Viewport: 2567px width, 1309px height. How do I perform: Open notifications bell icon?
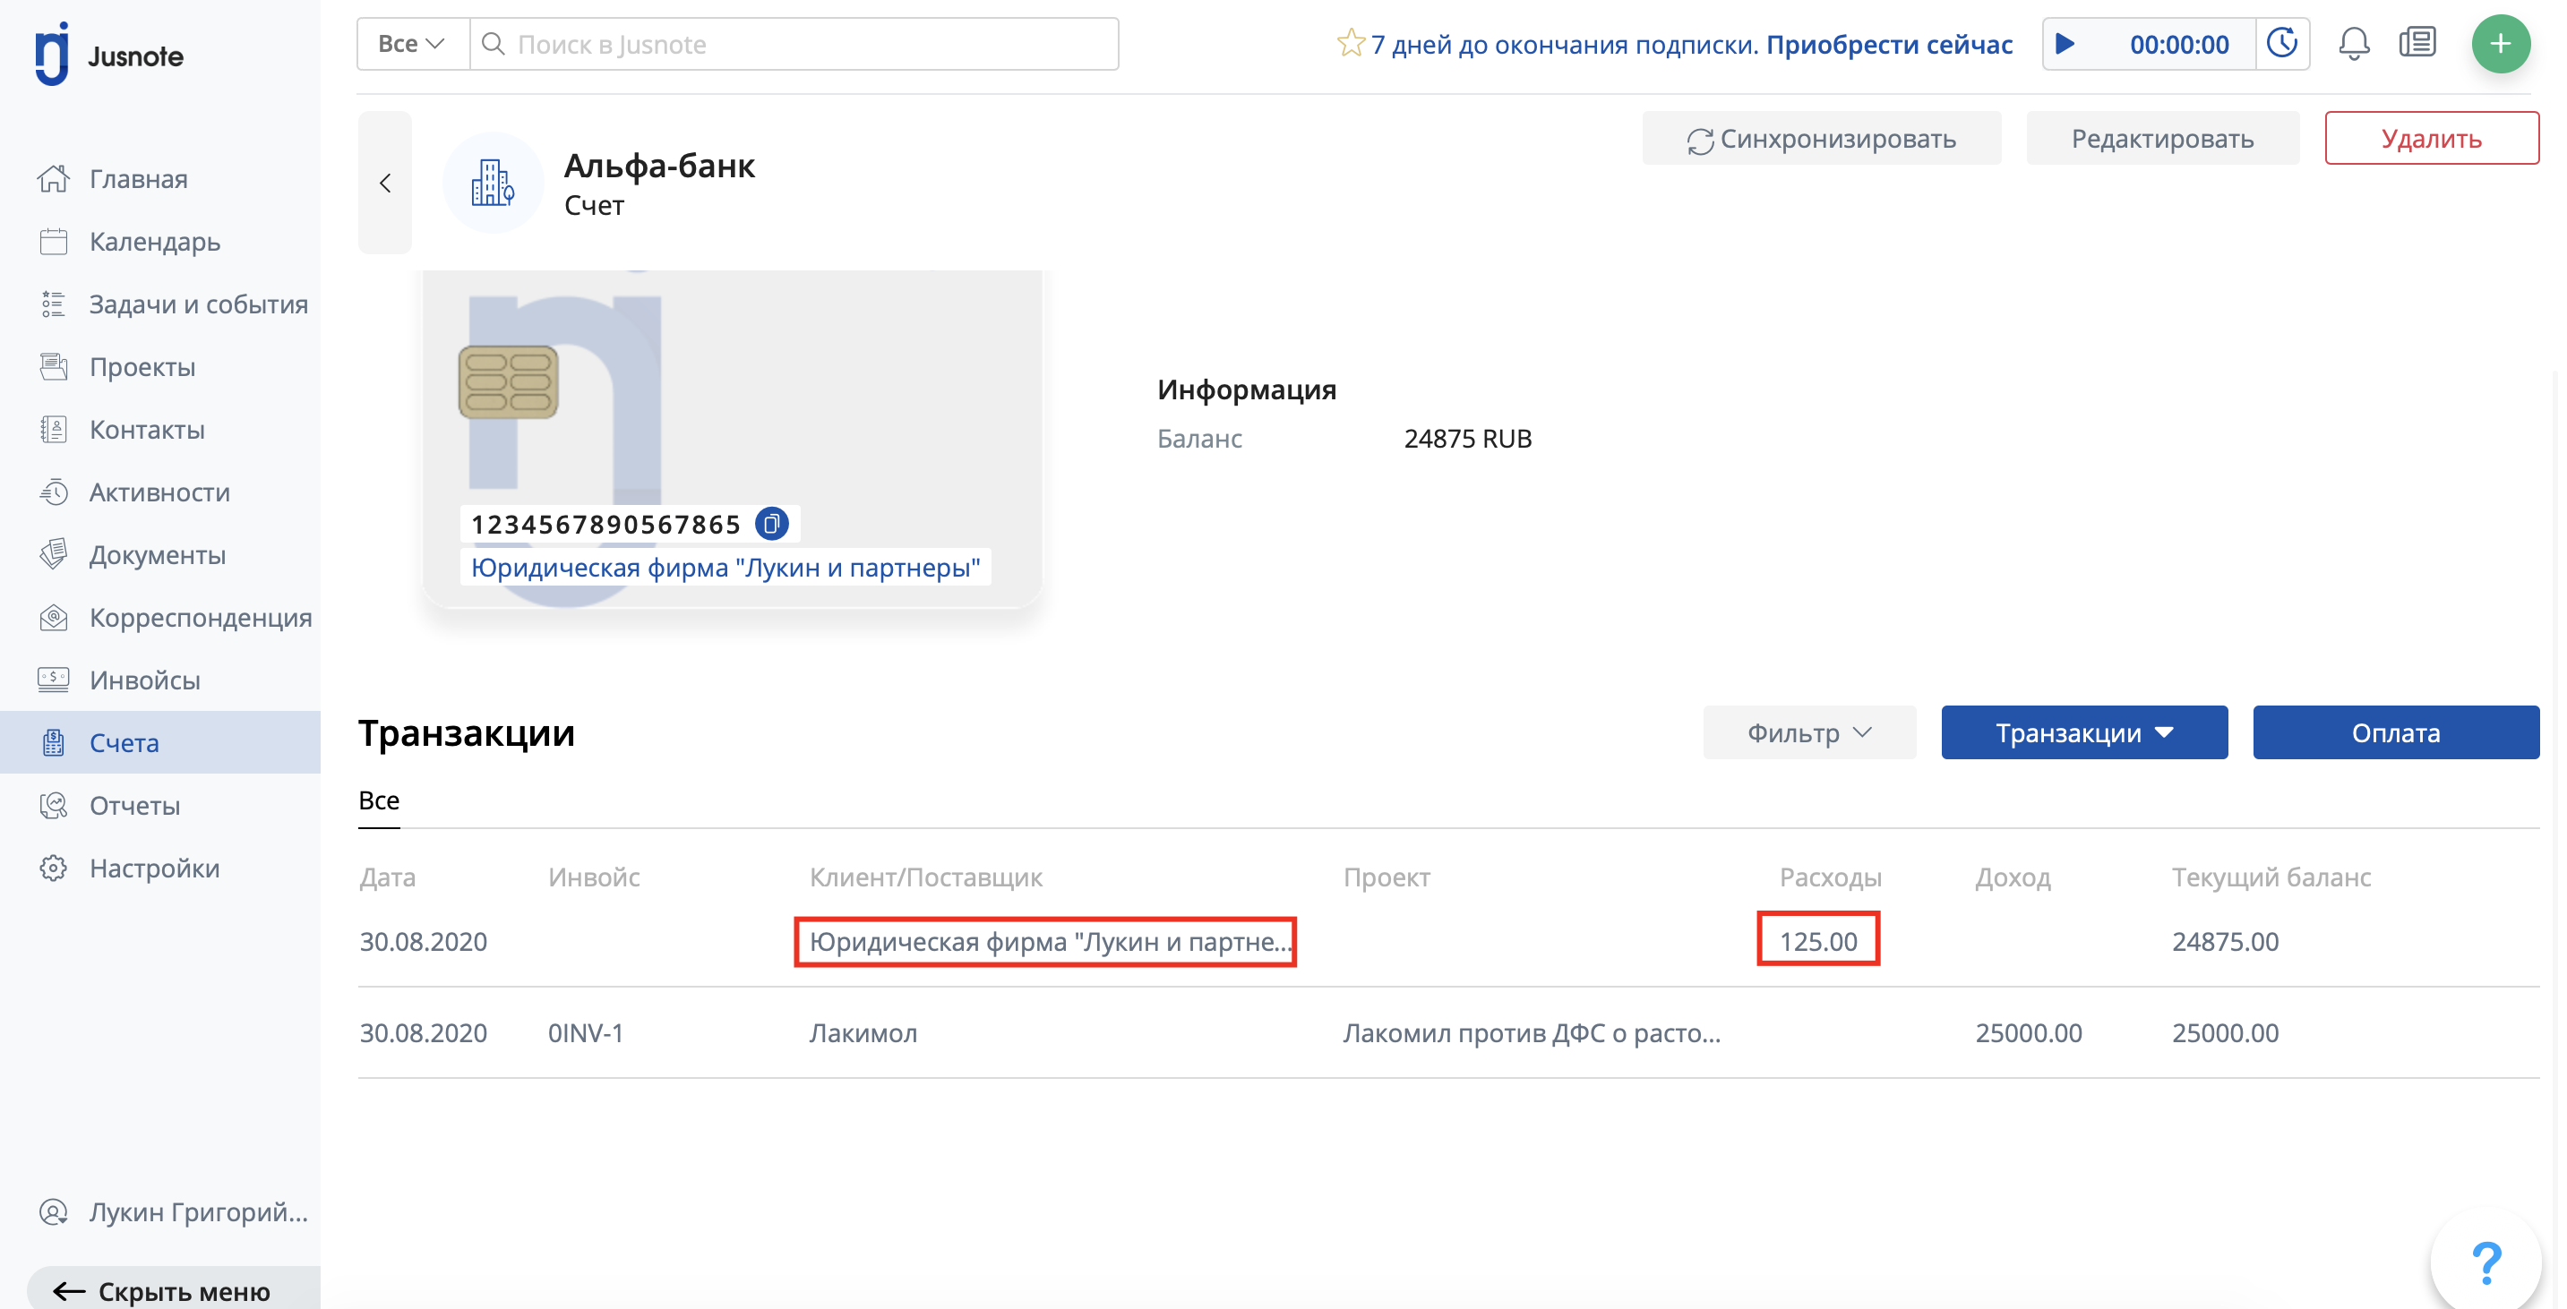pyautogui.click(x=2354, y=43)
